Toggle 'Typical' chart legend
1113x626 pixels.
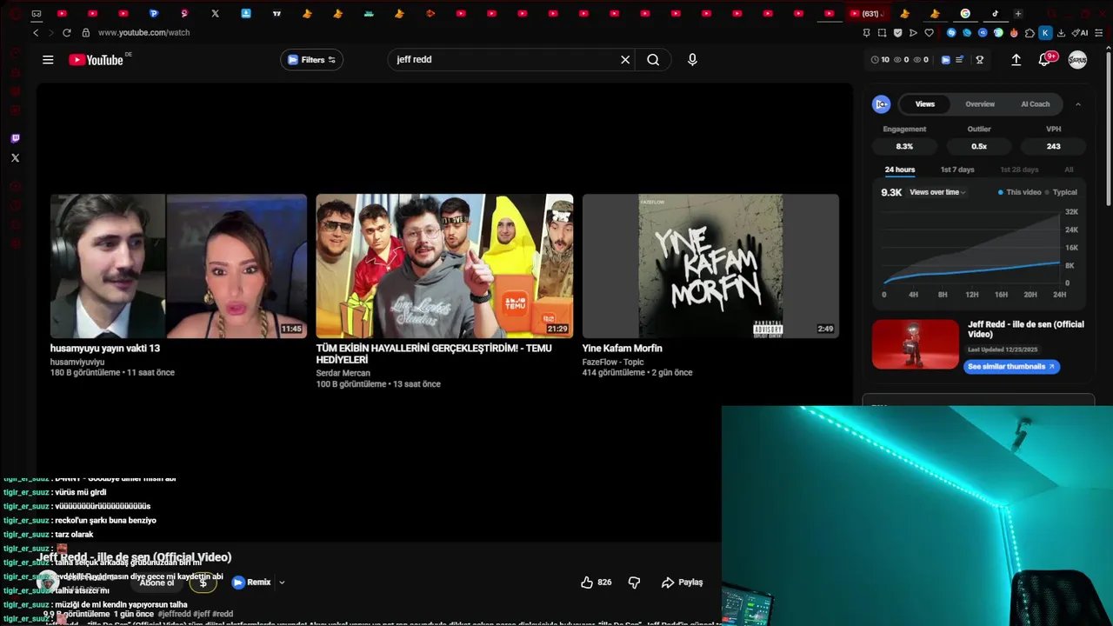tap(1061, 192)
